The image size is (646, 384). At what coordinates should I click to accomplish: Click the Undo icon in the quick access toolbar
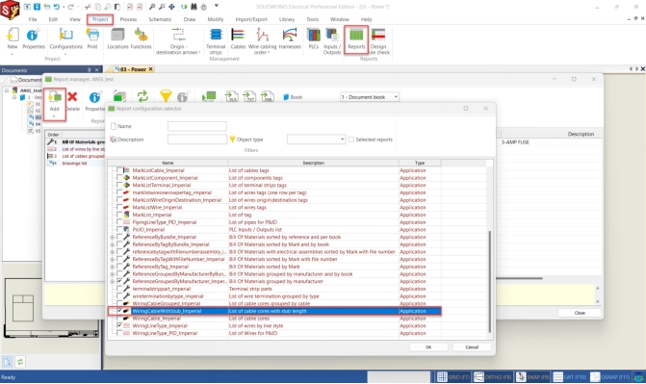[57, 7]
